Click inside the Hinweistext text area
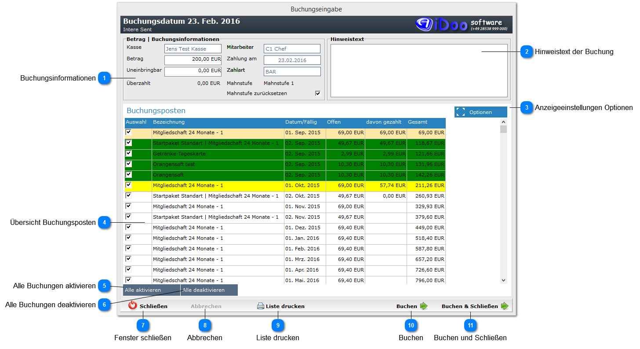Screen dimensions: 640x349 click(419, 70)
